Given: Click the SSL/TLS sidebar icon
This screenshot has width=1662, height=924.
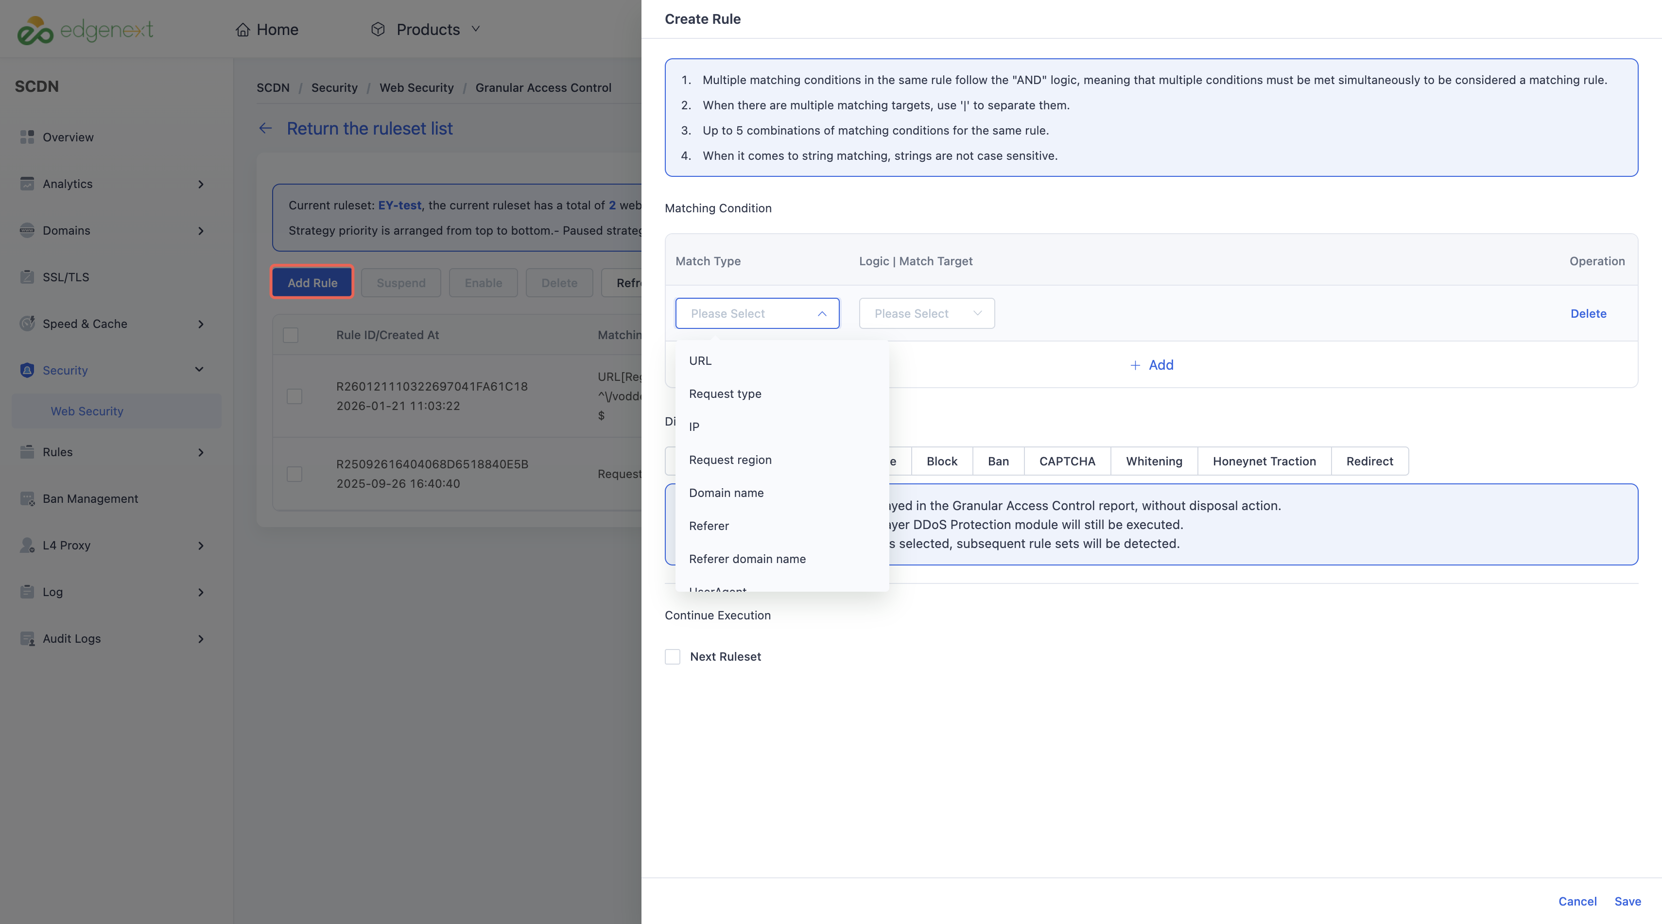Looking at the screenshot, I should pos(27,276).
